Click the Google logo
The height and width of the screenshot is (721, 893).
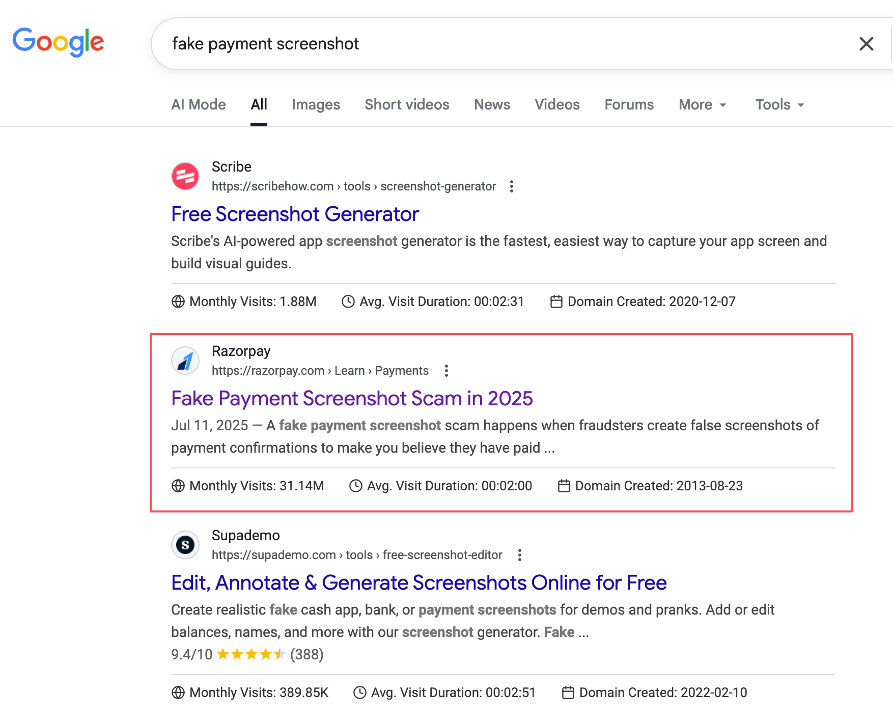tap(58, 42)
